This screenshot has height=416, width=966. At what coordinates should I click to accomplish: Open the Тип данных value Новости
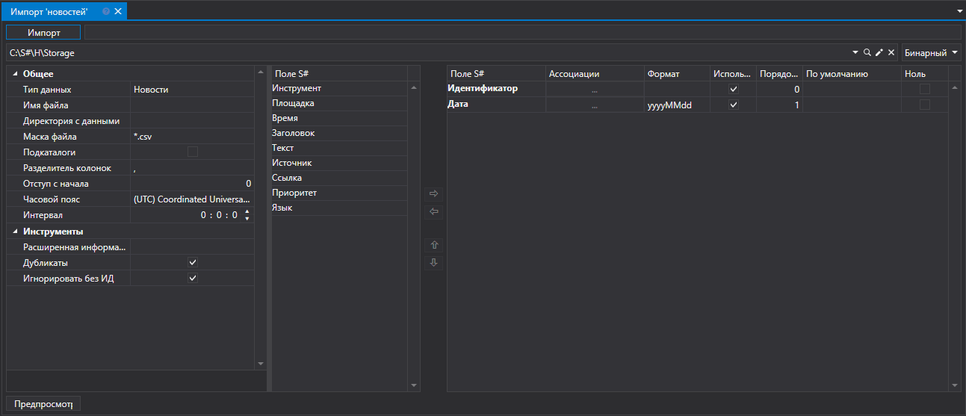192,90
